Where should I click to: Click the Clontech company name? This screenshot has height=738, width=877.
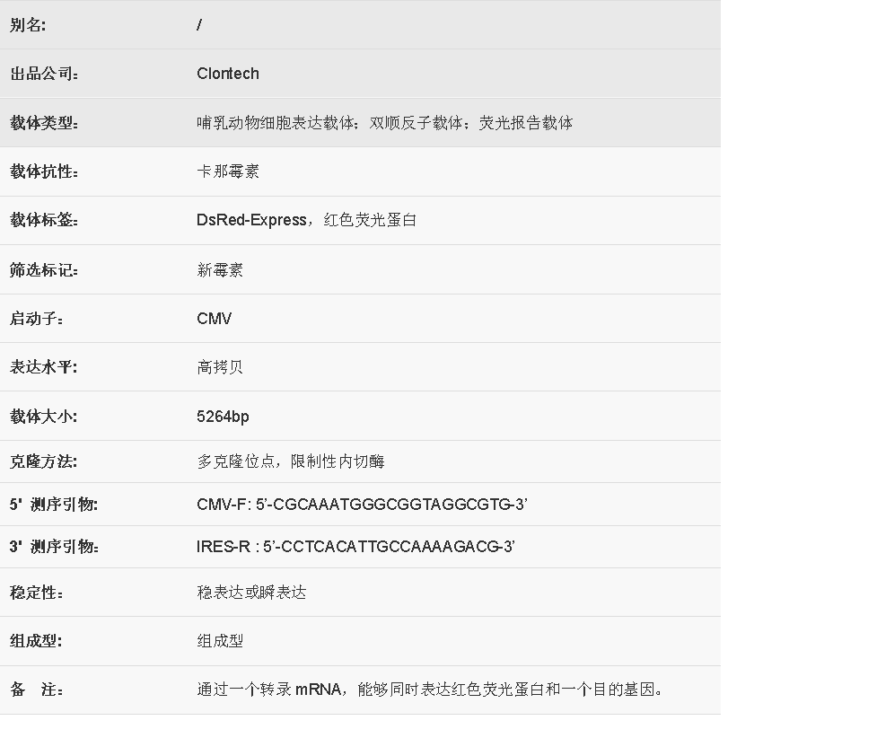pos(228,74)
